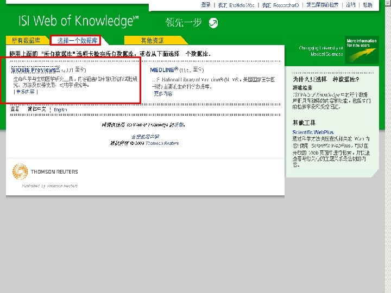Click the 其他工具 heading in sidebar

coord(304,123)
